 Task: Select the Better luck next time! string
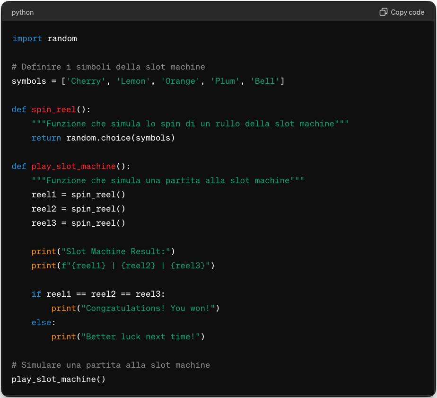[143, 336]
